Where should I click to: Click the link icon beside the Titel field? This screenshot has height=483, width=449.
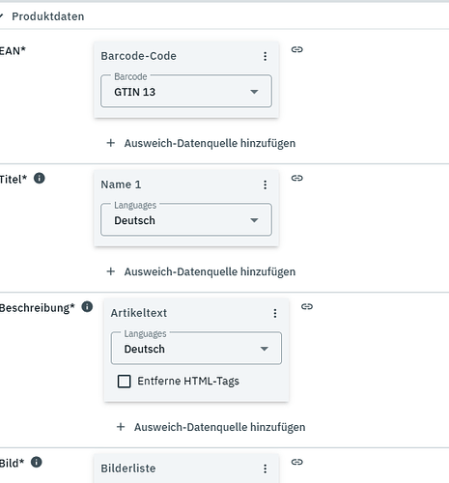pos(296,178)
